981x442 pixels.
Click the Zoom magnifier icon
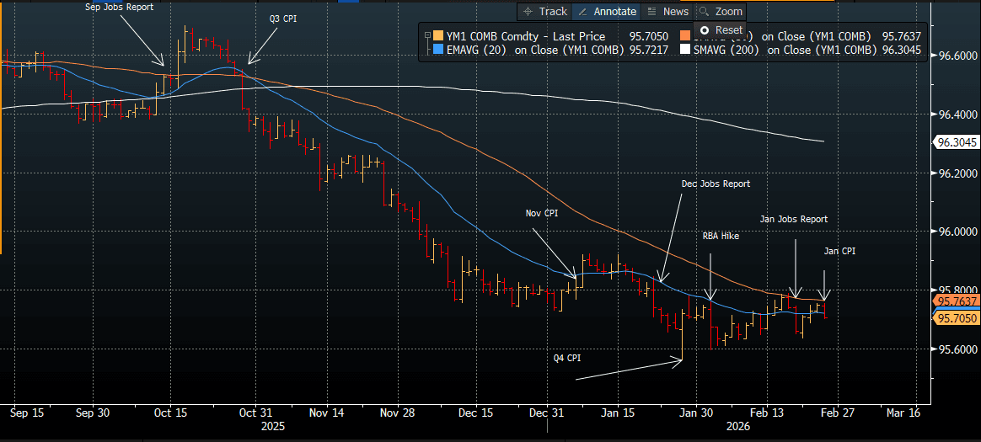point(705,12)
